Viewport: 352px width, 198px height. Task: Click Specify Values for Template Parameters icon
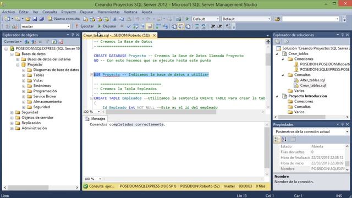(x=228, y=26)
